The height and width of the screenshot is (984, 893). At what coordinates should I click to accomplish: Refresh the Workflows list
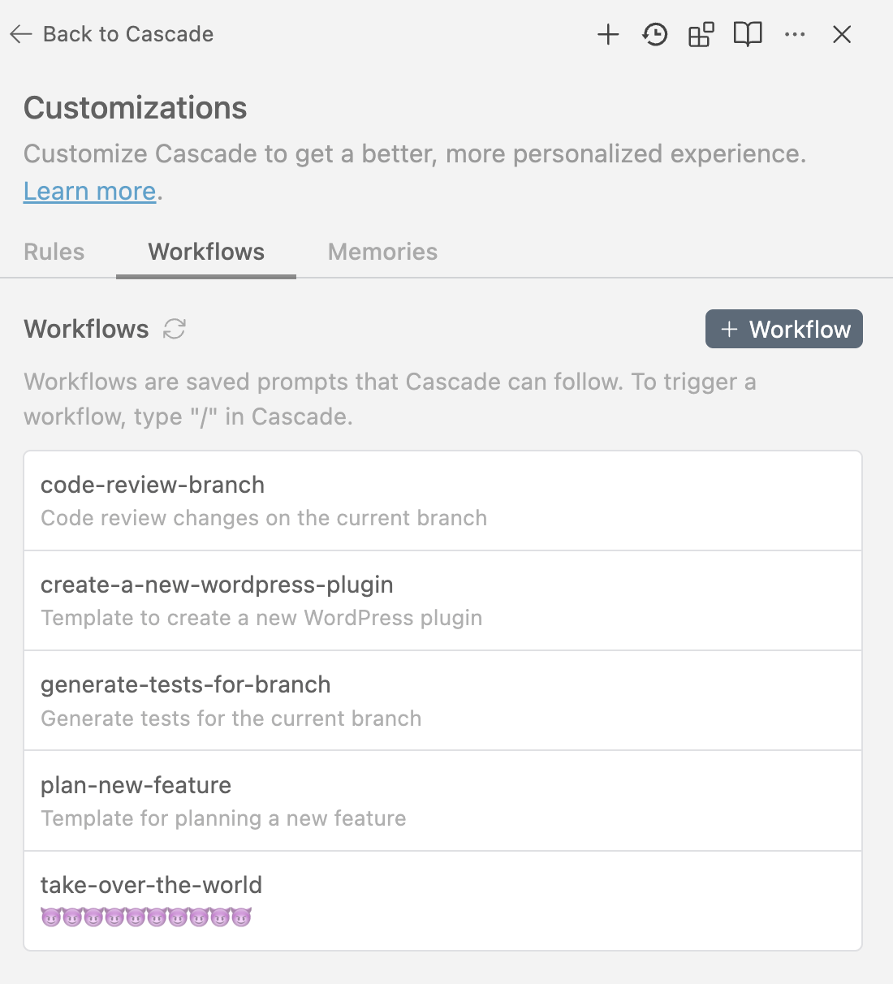(175, 329)
